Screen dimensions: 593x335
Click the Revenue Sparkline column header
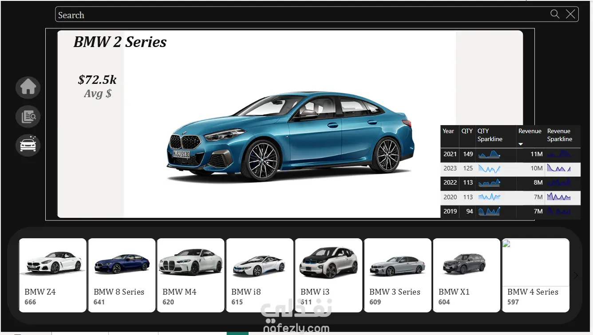click(559, 135)
